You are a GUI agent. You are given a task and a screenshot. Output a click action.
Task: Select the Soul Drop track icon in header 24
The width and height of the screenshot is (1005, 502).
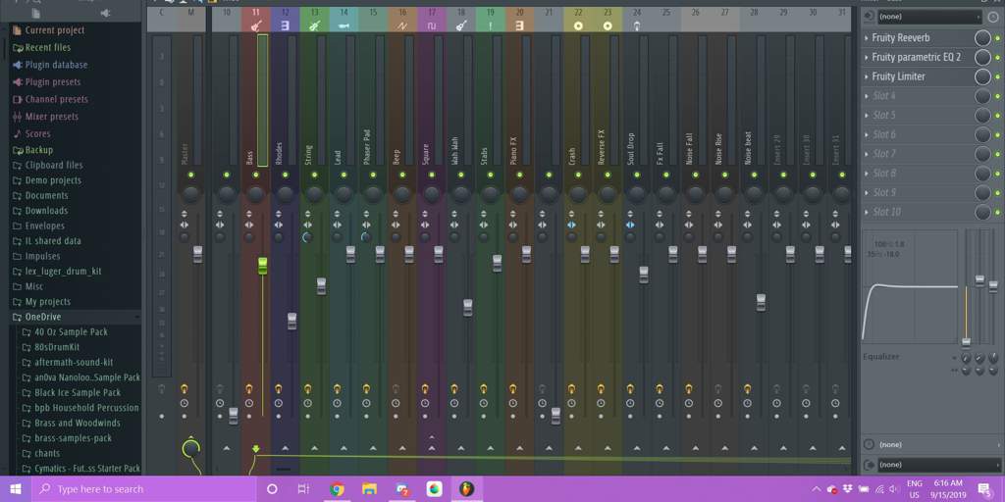(636, 25)
